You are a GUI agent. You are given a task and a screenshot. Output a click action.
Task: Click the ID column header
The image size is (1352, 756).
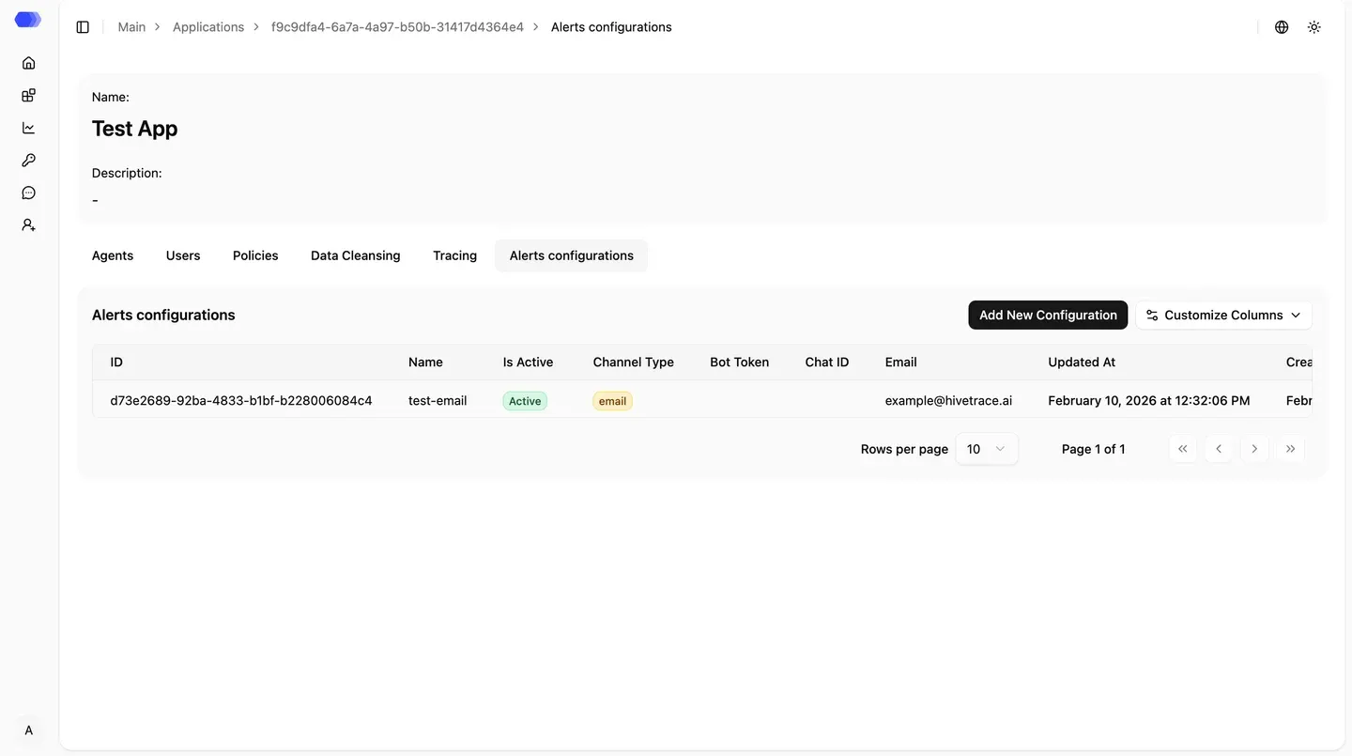click(x=116, y=362)
